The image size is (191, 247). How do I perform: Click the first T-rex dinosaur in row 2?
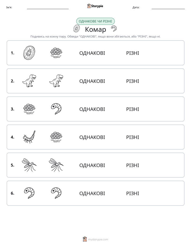pyautogui.click(x=29, y=81)
